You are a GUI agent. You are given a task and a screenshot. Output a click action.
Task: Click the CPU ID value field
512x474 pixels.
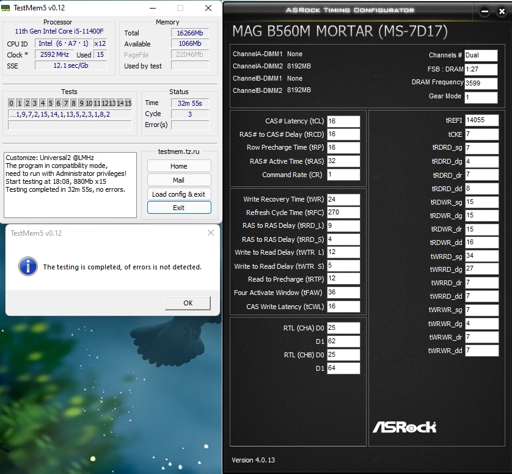pyautogui.click(x=64, y=44)
